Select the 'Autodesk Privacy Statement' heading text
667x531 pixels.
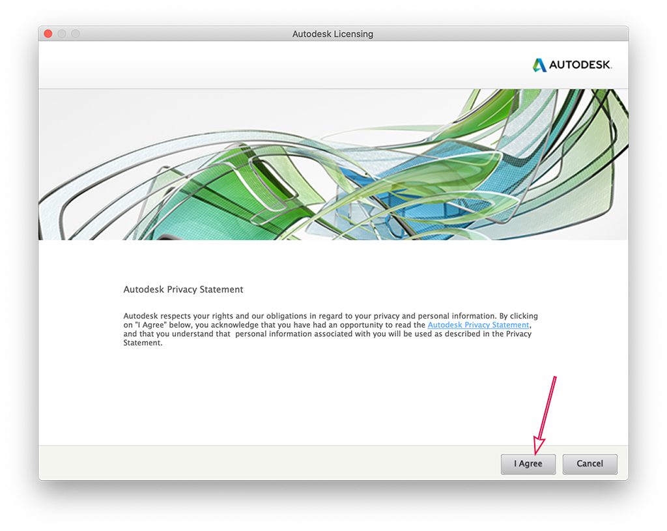coord(183,289)
